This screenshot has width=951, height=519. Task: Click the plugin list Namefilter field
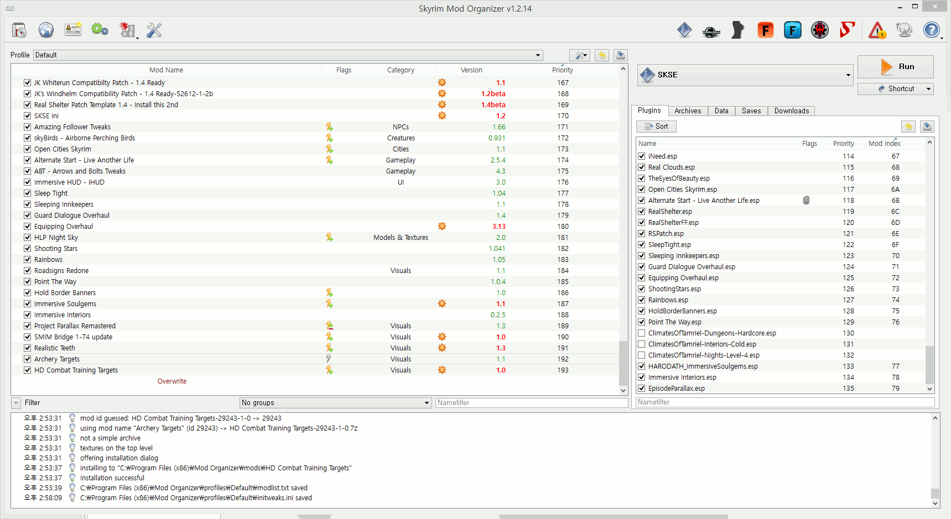785,402
